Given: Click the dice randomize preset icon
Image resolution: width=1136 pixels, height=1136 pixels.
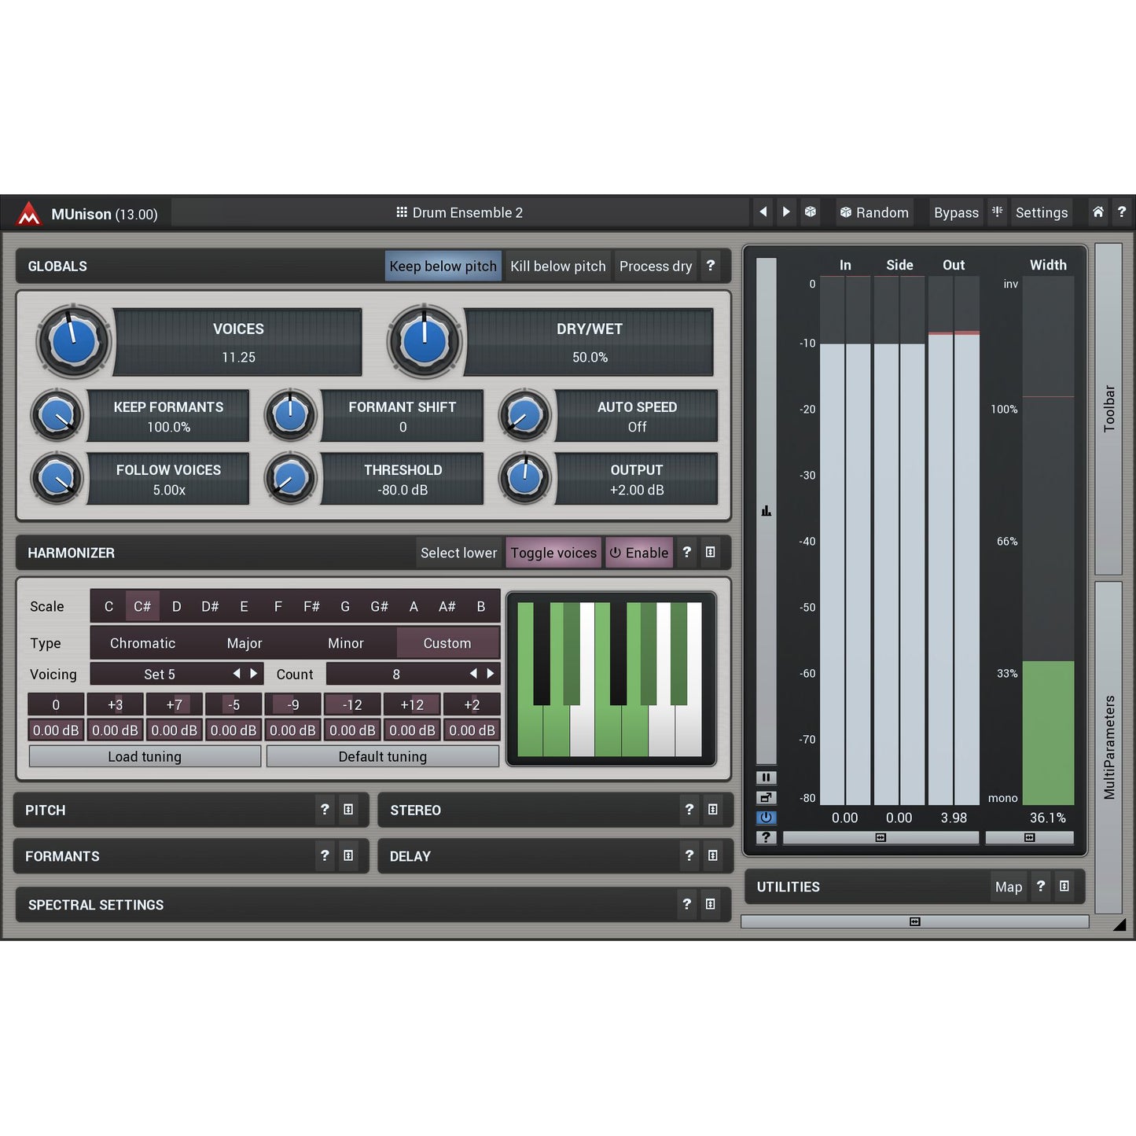Looking at the screenshot, I should (810, 212).
